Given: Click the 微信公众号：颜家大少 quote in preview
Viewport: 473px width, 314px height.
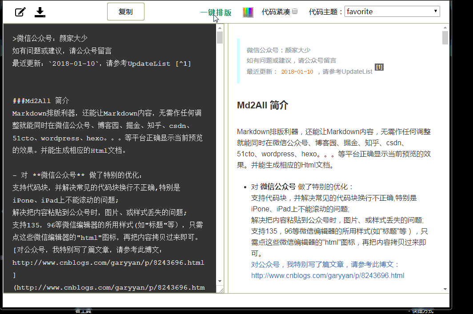Looking at the screenshot, I should [x=278, y=50].
